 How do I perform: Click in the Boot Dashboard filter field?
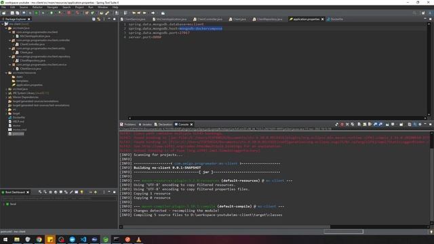[59, 199]
